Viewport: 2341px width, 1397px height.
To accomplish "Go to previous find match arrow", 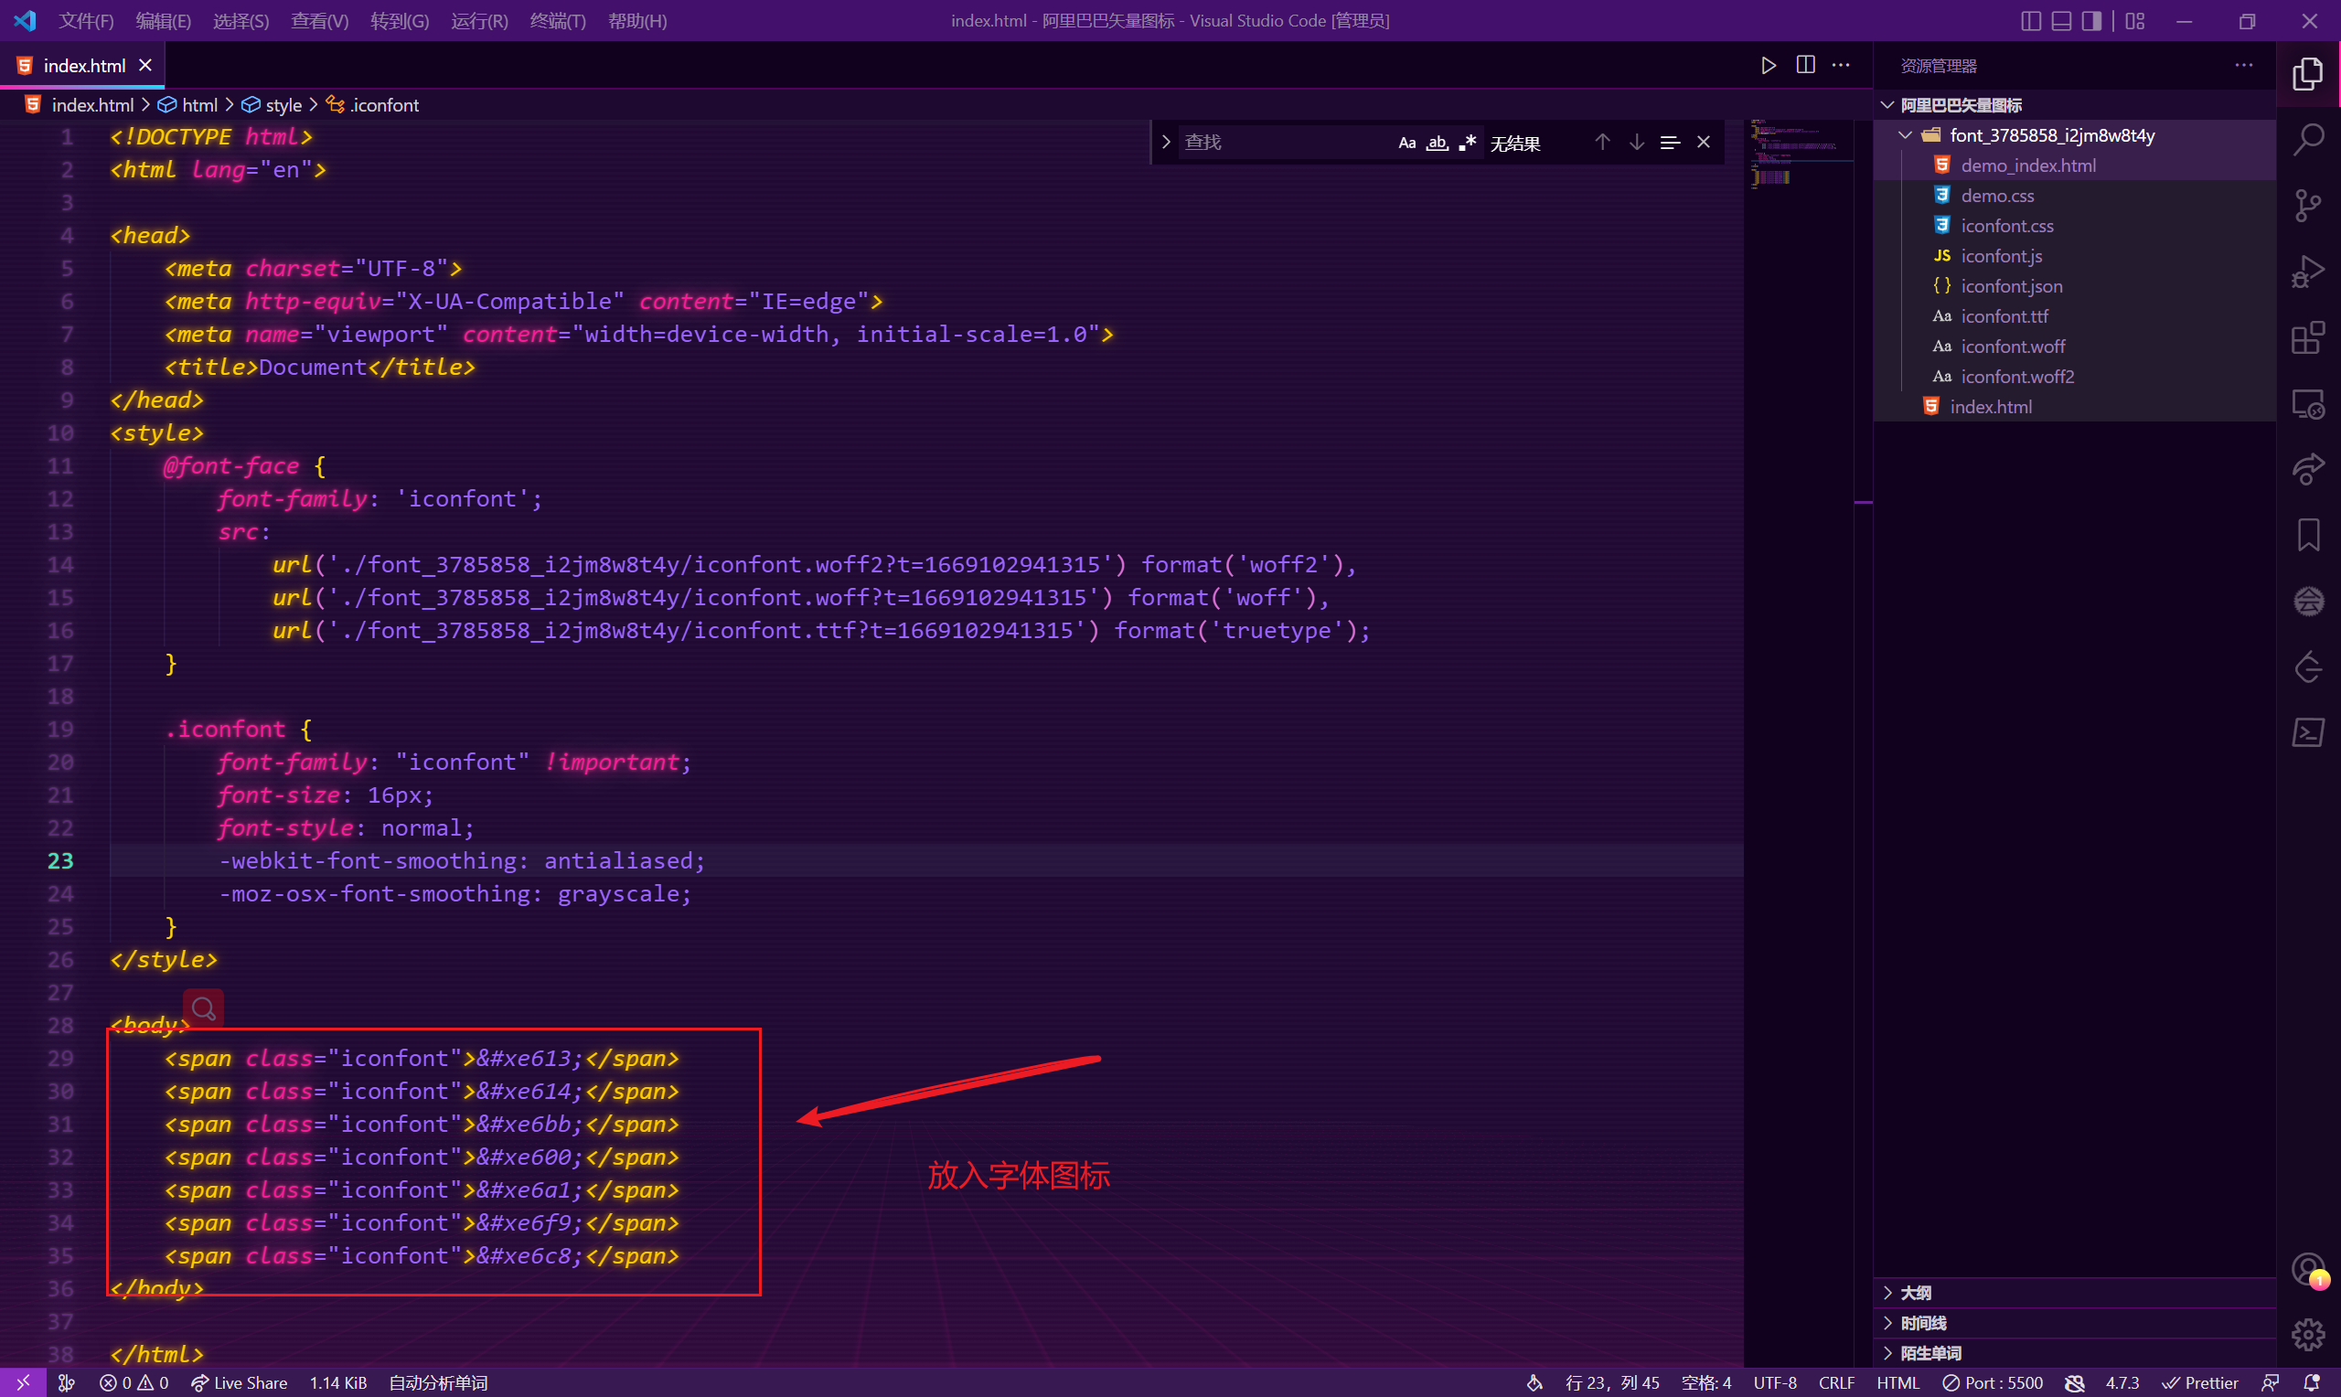I will coord(1602,142).
